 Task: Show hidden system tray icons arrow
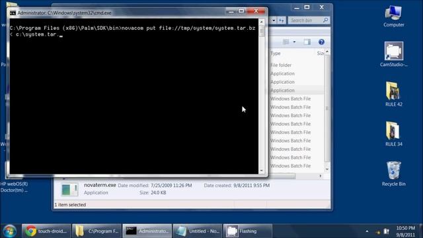coord(367,231)
